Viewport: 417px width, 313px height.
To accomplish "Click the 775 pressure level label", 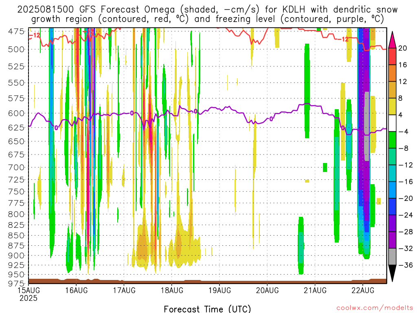I will (16, 203).
